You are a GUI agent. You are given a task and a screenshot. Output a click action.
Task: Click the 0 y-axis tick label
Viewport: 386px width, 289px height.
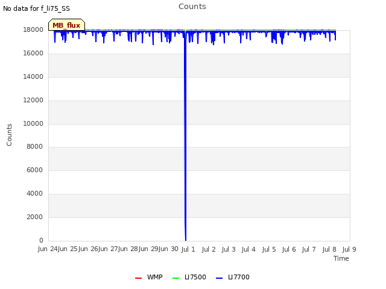click(x=41, y=240)
